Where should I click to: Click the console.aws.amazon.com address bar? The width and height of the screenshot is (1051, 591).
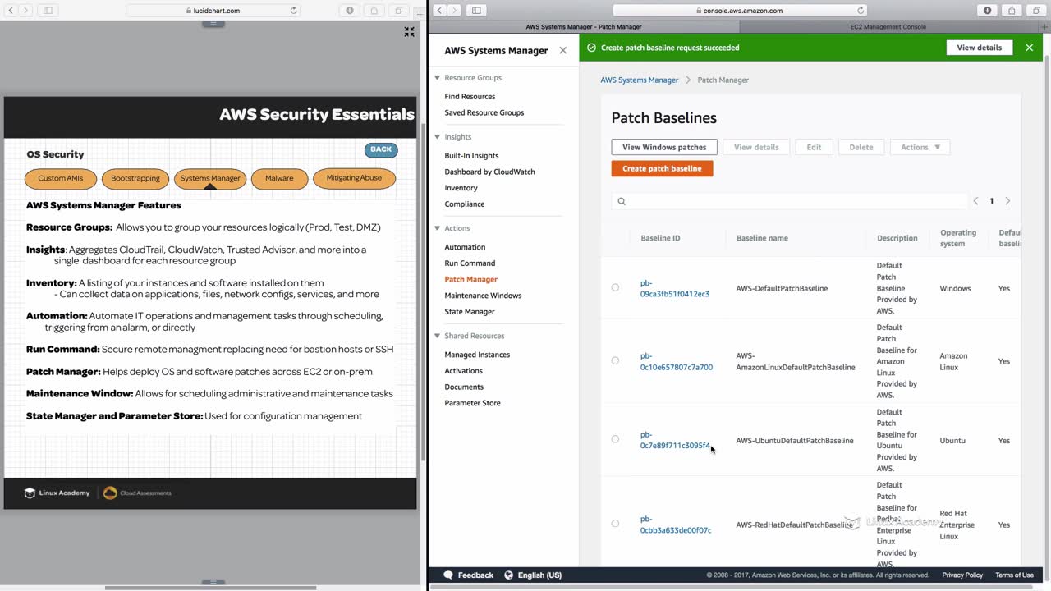click(738, 11)
